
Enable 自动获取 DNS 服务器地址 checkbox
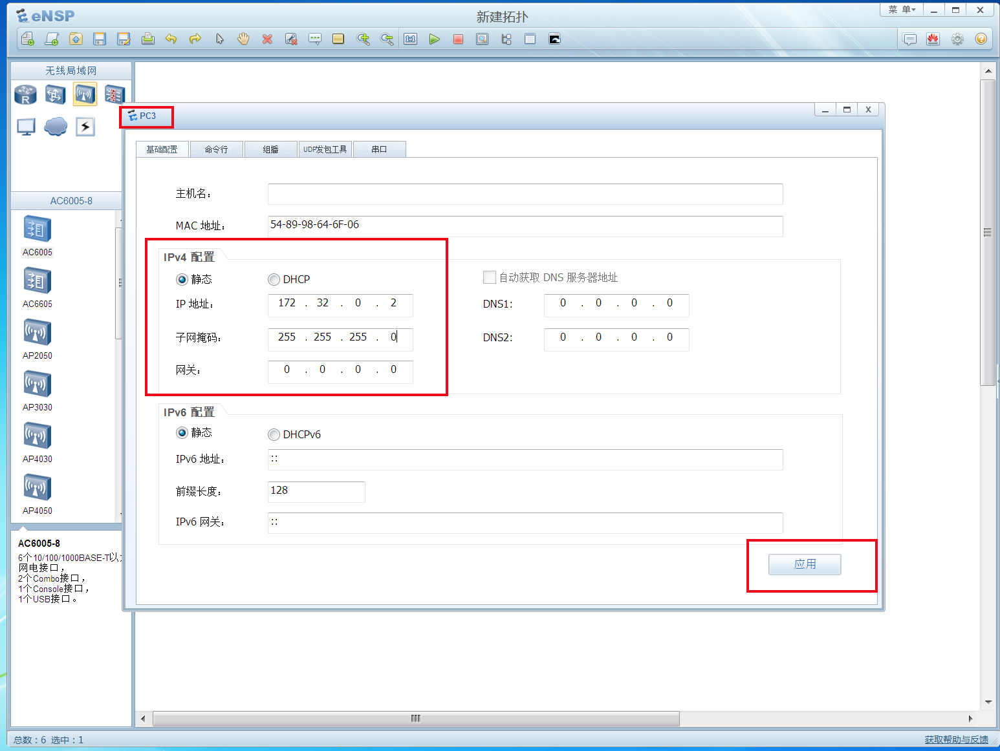coord(490,277)
